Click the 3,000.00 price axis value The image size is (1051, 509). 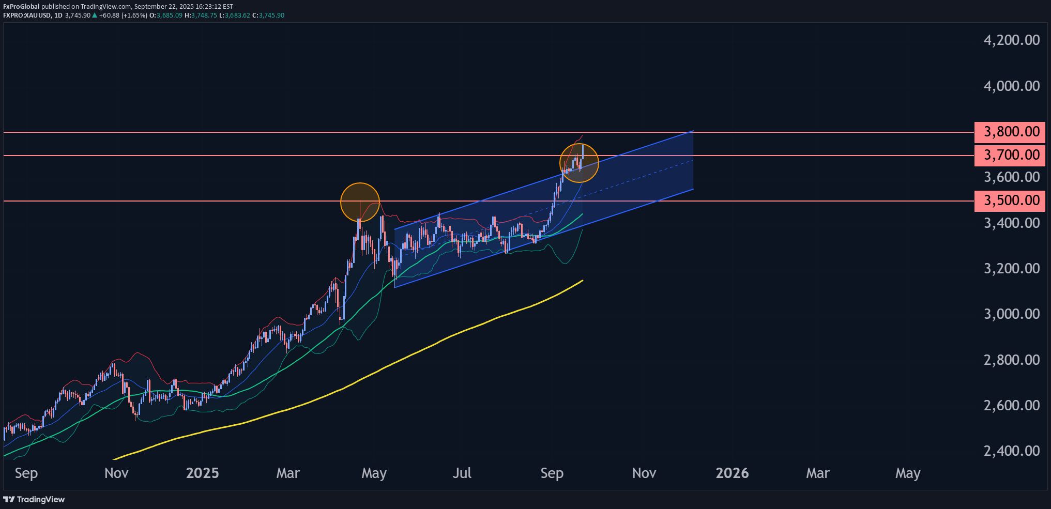click(x=1012, y=314)
